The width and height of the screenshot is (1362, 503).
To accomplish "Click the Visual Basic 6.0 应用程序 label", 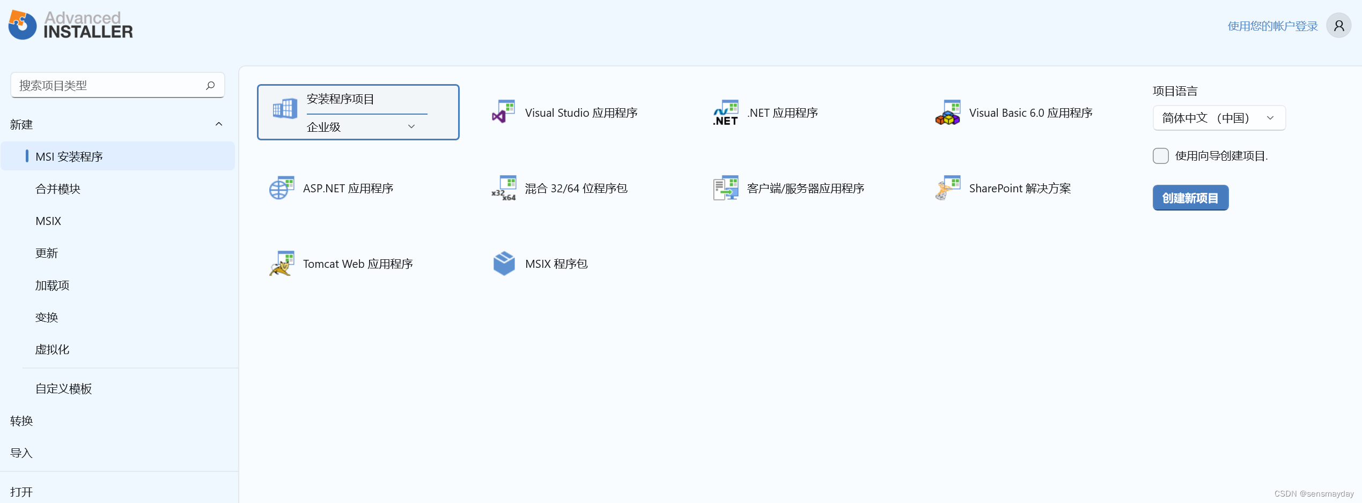I will click(1030, 113).
